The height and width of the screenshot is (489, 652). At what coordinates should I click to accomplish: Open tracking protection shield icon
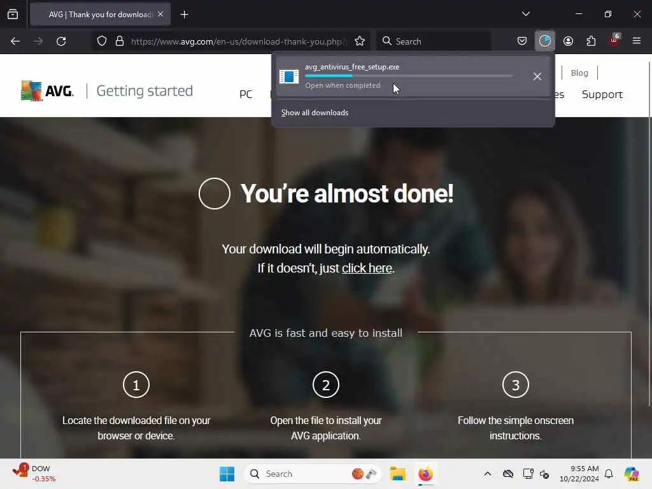[102, 41]
